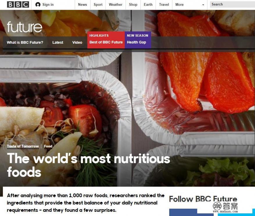Open New Season Health Gap tab

point(138,40)
